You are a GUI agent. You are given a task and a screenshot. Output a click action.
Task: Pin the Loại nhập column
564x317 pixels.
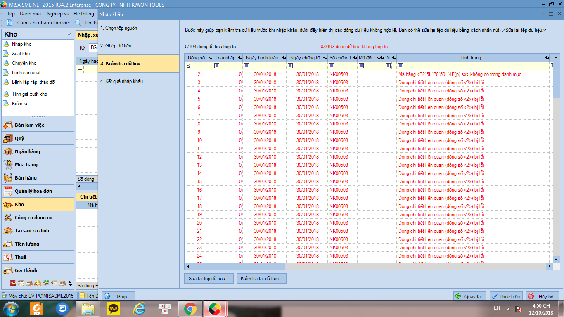tap(239, 58)
